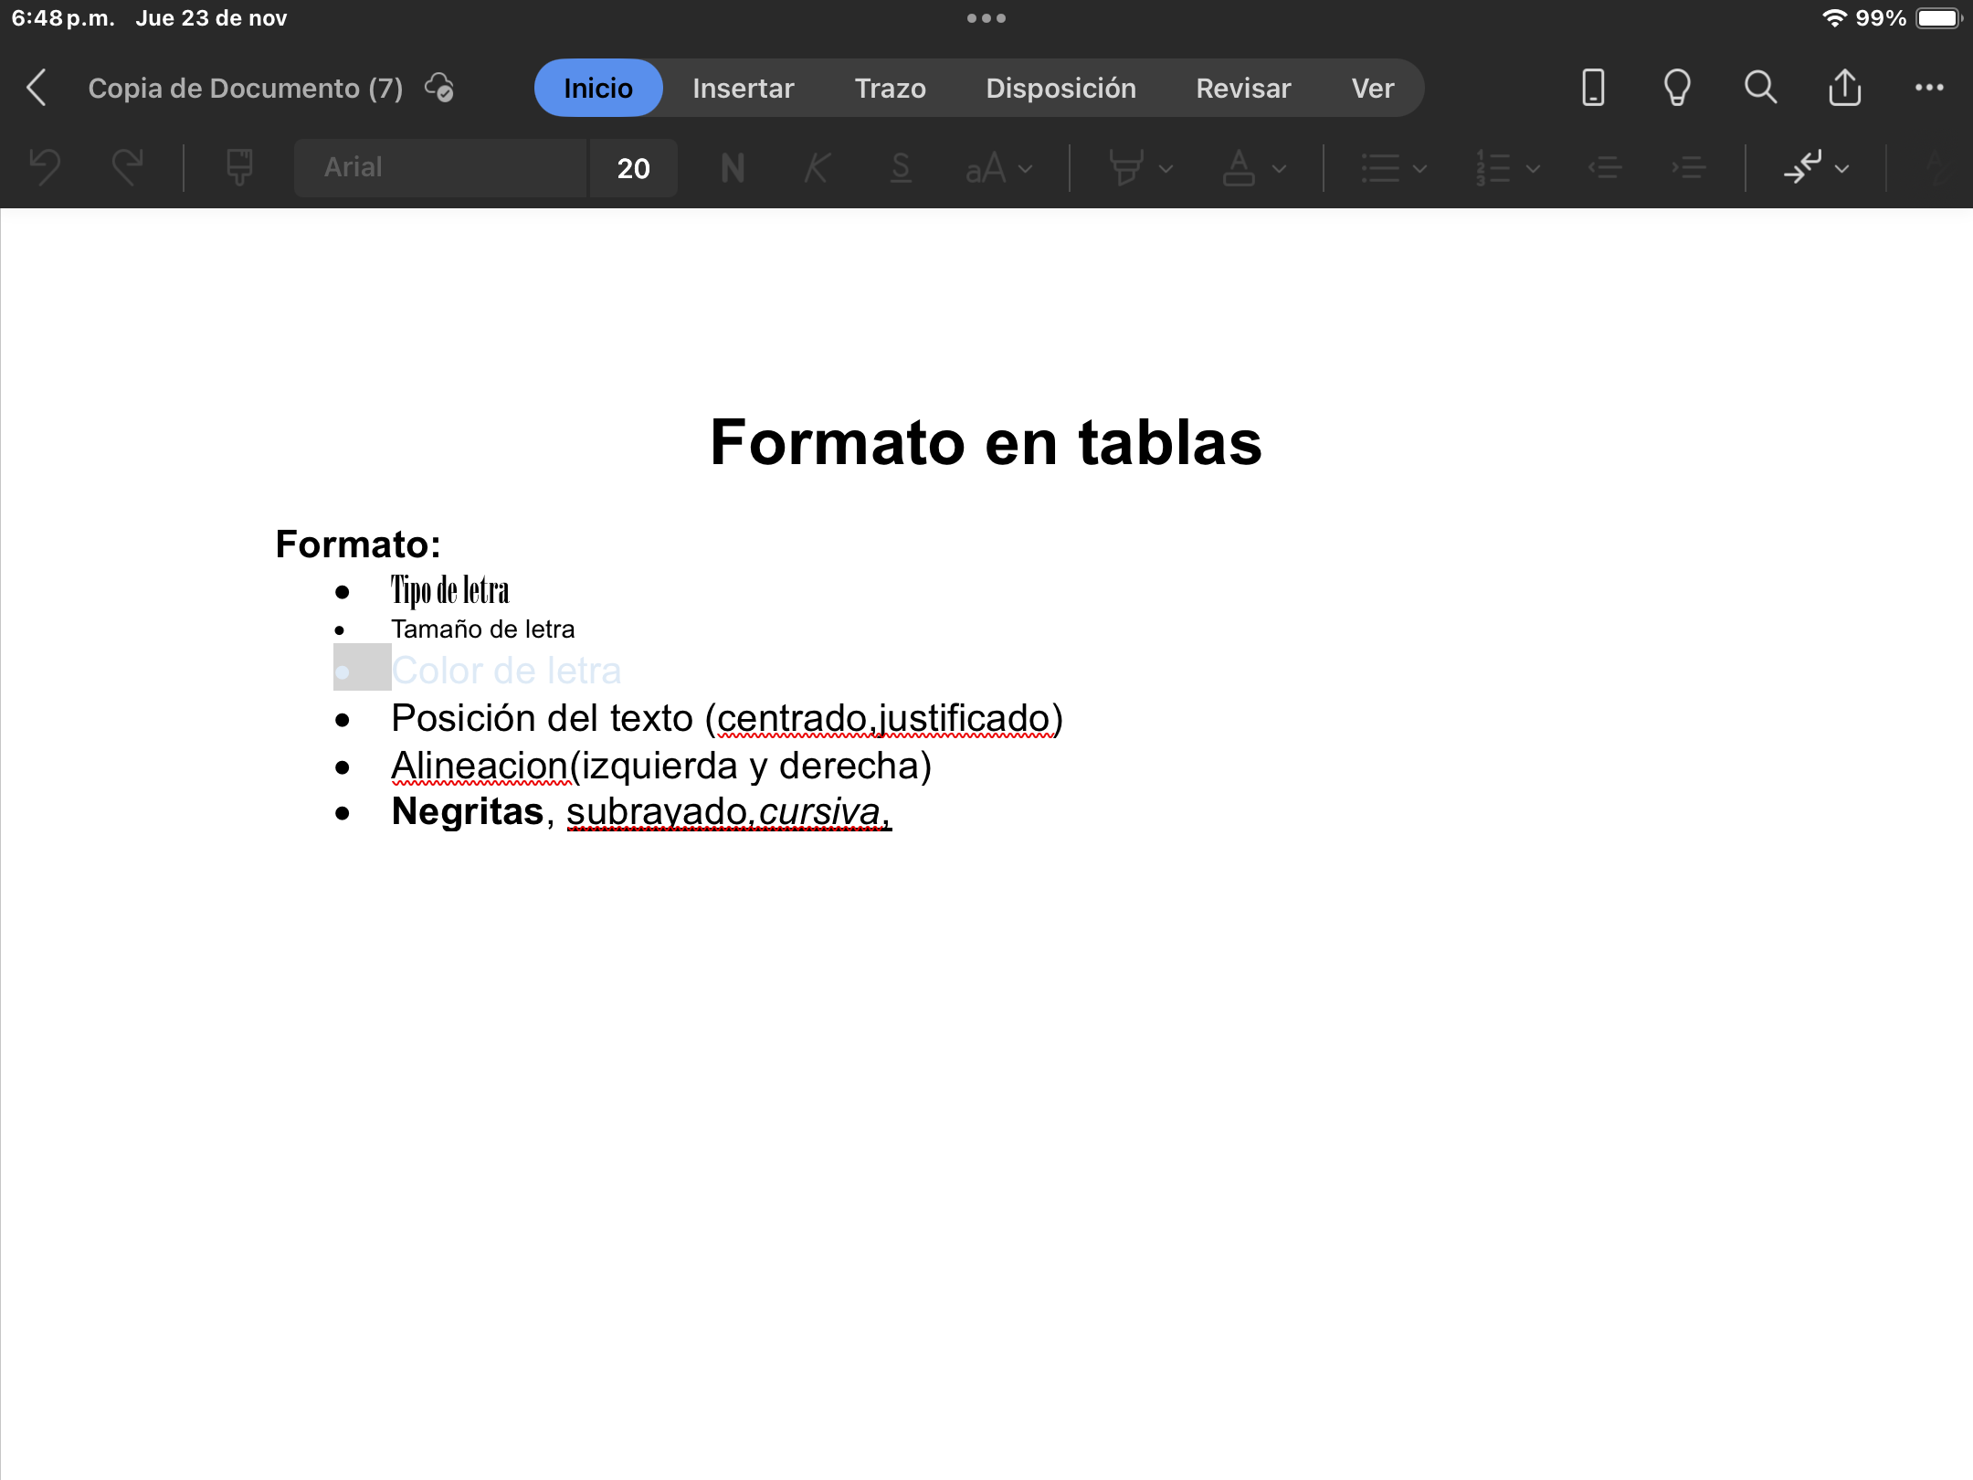The height and width of the screenshot is (1480, 1973).
Task: Tap the lightbulb Tell Me icon
Action: click(x=1677, y=88)
